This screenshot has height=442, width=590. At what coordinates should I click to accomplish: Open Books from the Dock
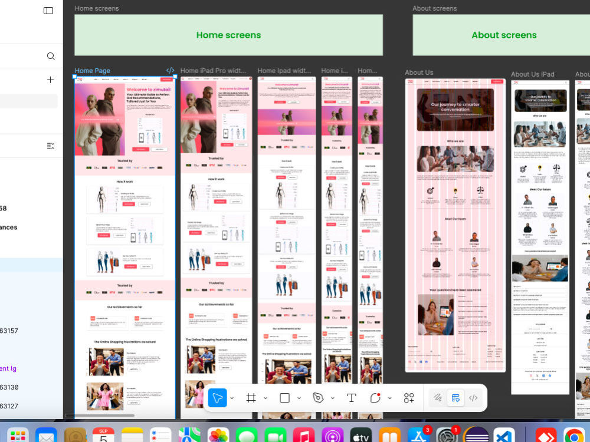(x=390, y=436)
